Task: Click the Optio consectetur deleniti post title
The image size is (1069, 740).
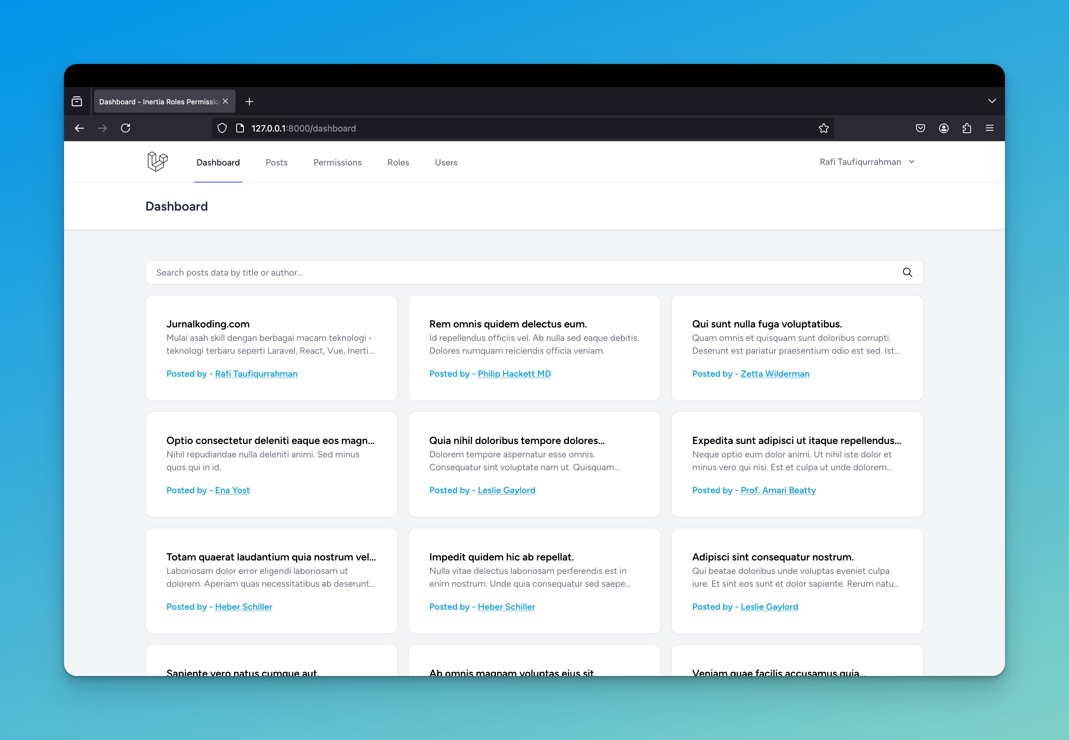Action: (270, 440)
